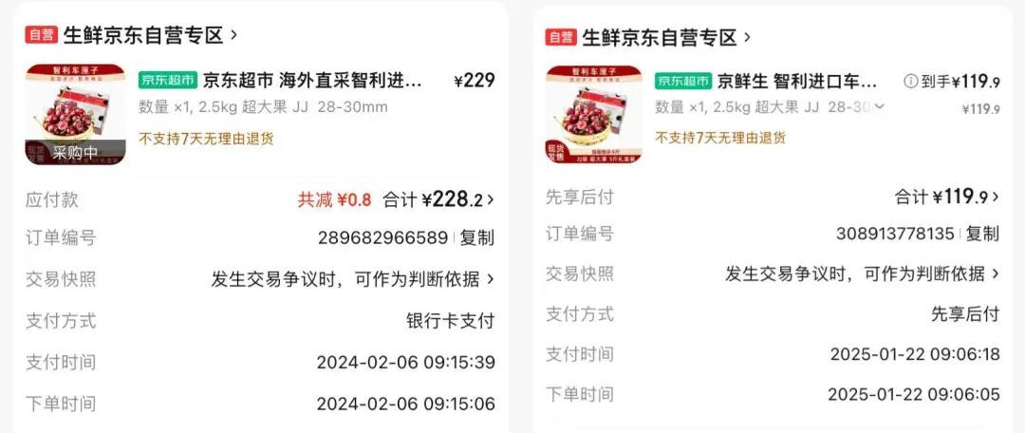
Task: Expand left 生鲜京东自营专区 store chevron
Action: tap(234, 35)
